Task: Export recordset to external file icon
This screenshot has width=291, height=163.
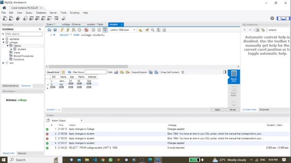Action: pyautogui.click(x=151, y=72)
